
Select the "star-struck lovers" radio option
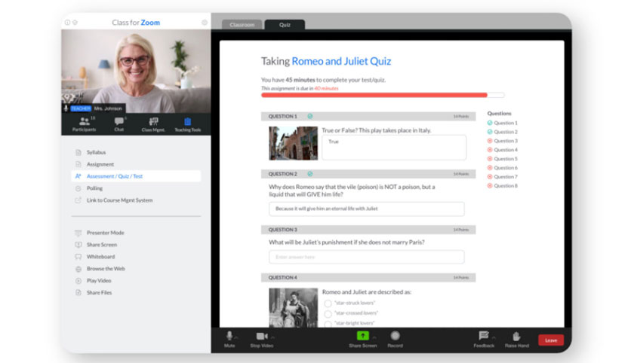tap(328, 304)
